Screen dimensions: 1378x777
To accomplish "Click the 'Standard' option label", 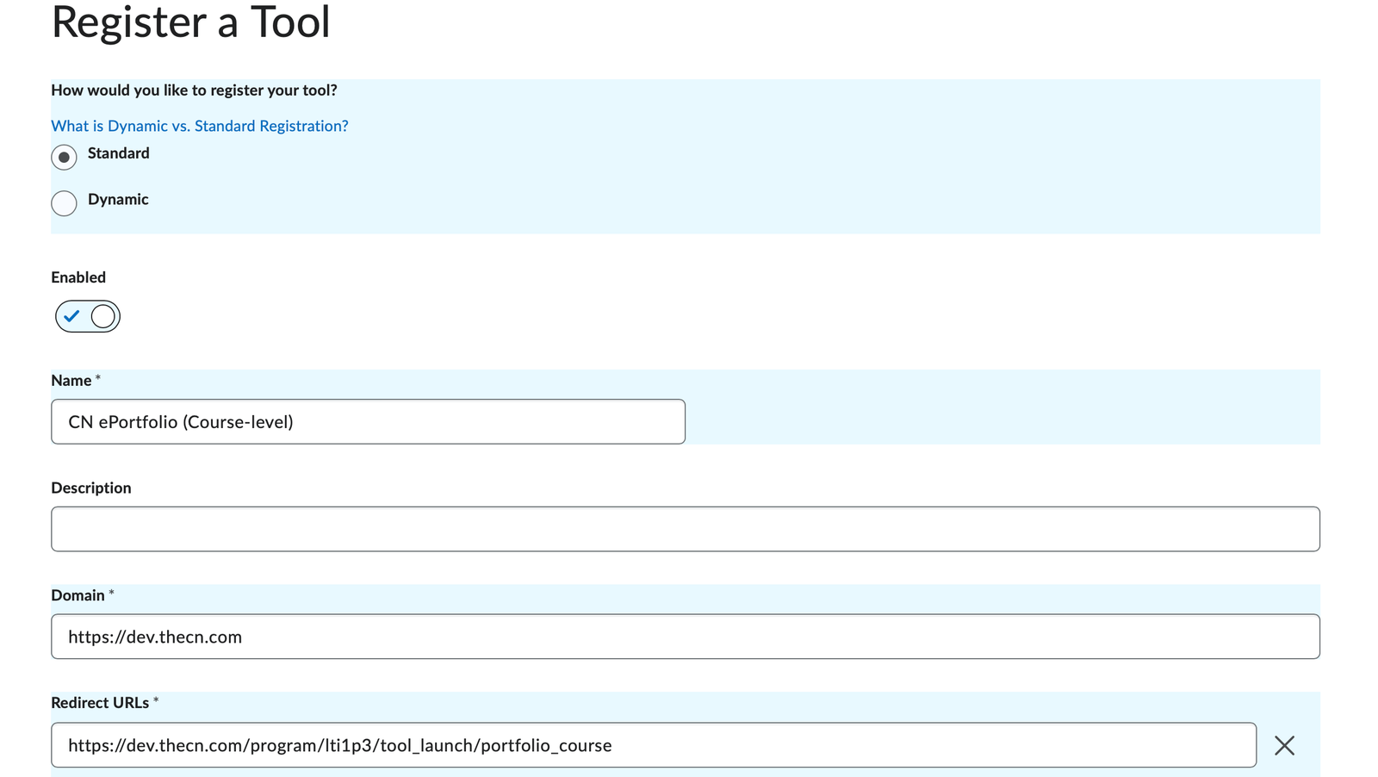I will coord(119,153).
